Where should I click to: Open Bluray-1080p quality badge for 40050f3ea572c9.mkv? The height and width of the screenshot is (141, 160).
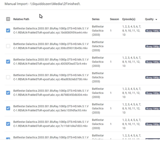[153, 62]
